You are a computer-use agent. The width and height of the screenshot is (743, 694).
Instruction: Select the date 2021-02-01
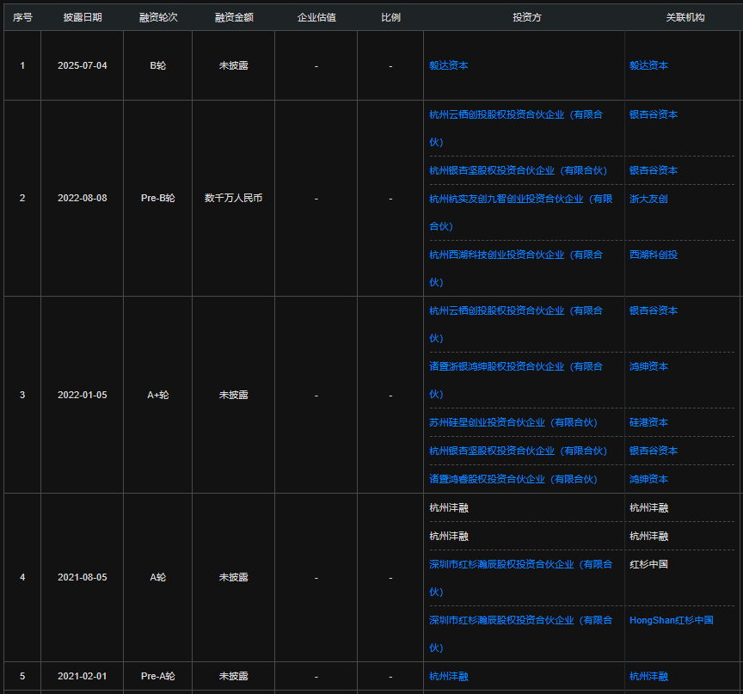tap(83, 677)
